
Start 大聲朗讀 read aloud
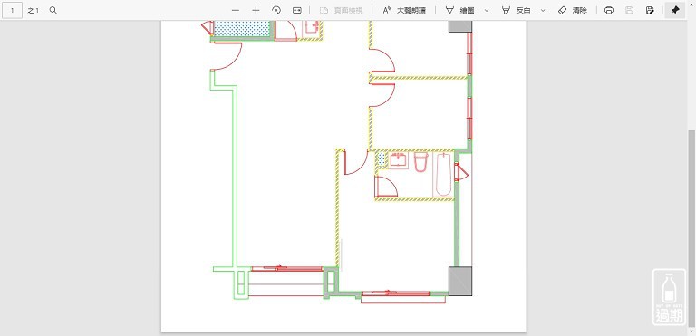tap(404, 10)
